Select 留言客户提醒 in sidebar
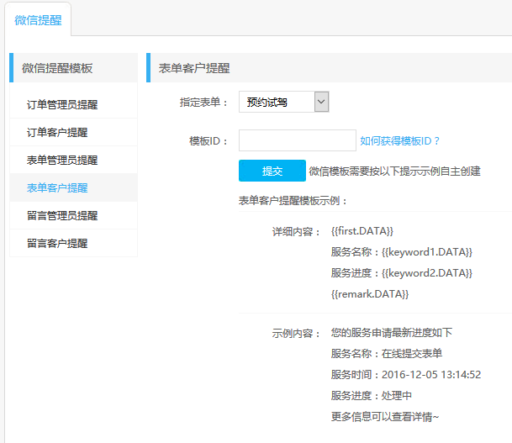512x443 pixels. click(x=73, y=243)
